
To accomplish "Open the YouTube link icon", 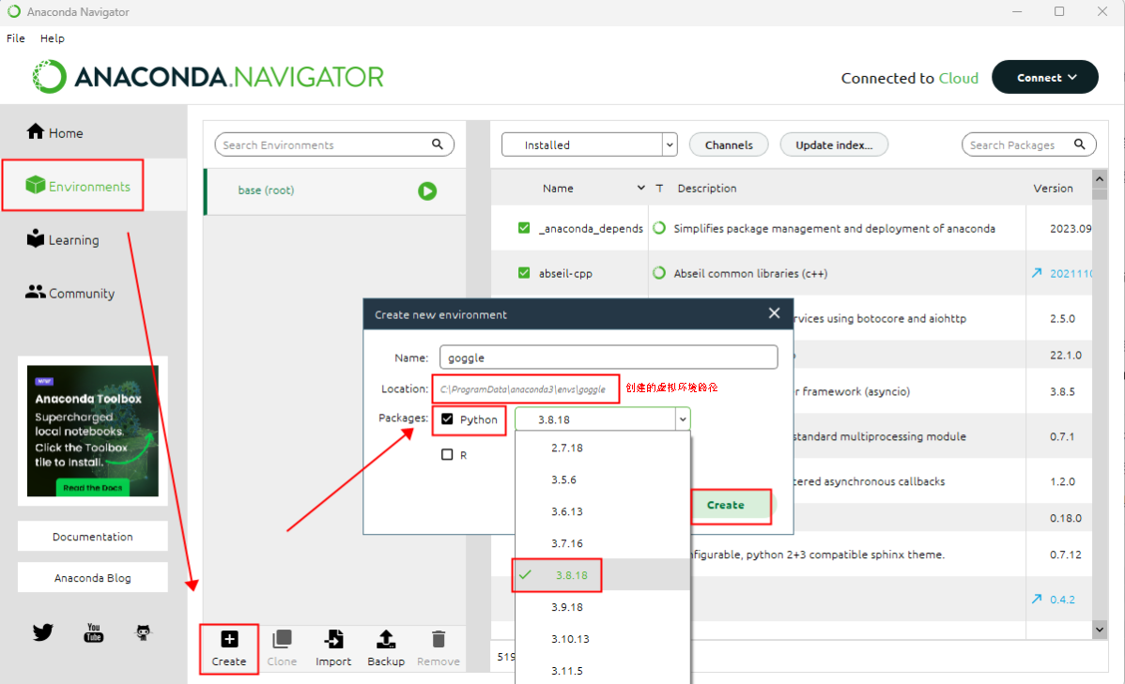I will [x=93, y=632].
